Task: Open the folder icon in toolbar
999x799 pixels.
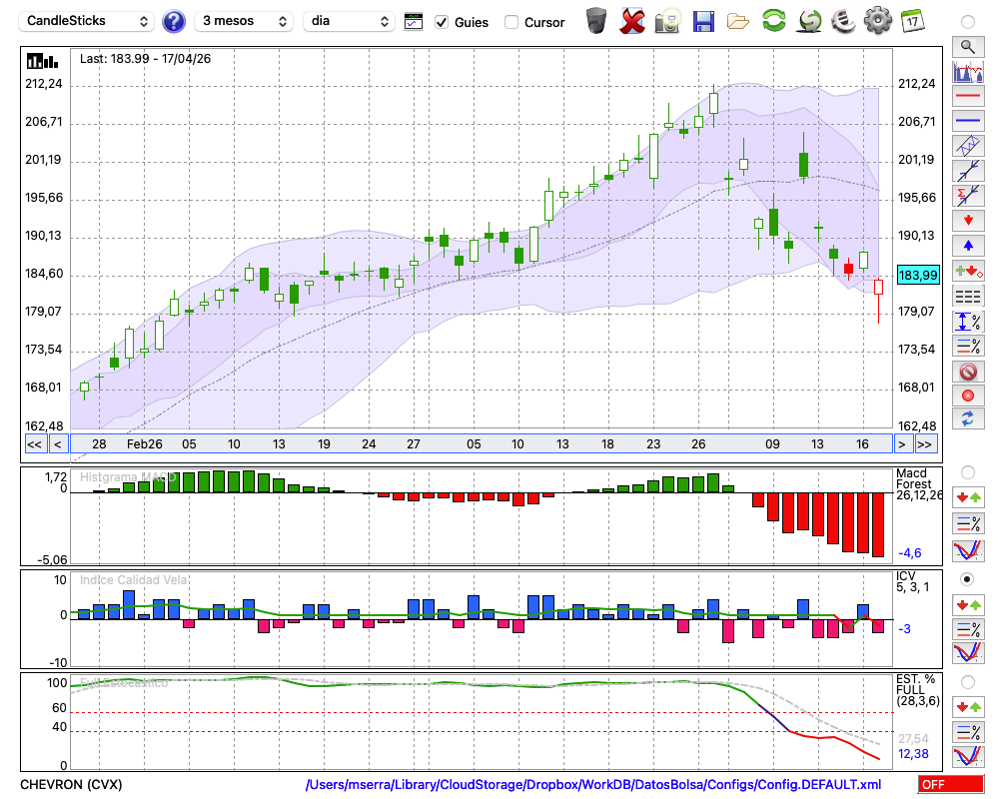Action: pos(738,22)
